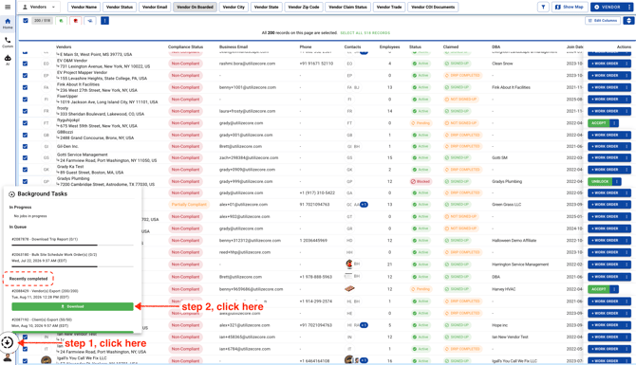
Task: Uncheck the EV O&M Vendor row checkbox
Action: 25,64
